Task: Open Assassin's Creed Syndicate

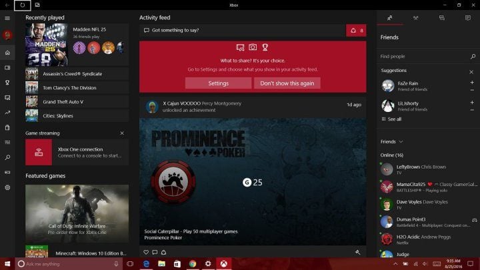Action: tap(77, 74)
